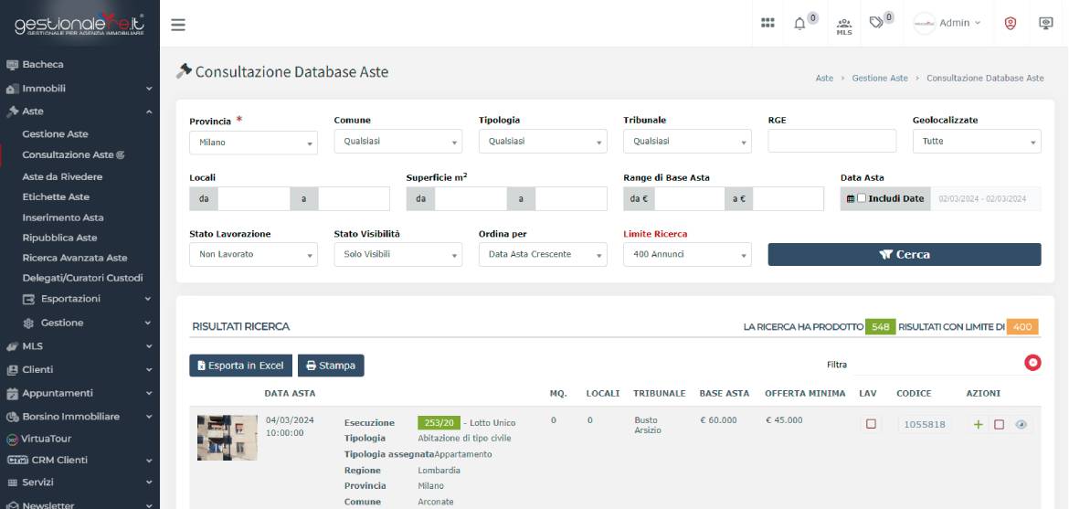Check the LAV checkbox for first result
1069x509 pixels.
click(x=871, y=424)
